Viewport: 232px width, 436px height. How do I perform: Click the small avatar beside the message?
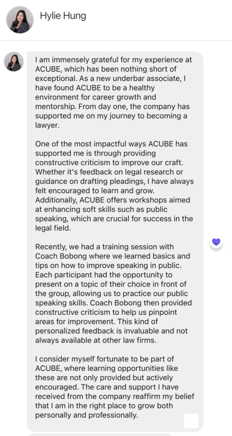(14, 61)
